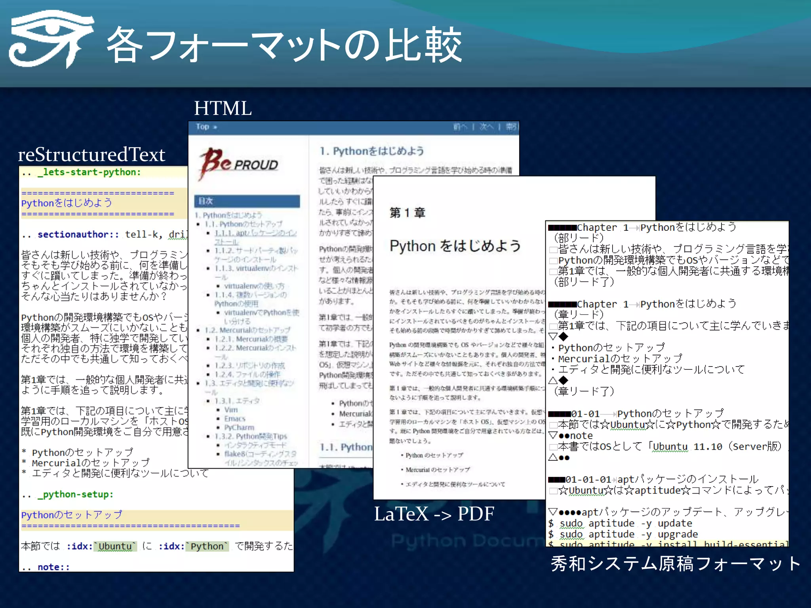The height and width of the screenshot is (608, 811).
Task: Click .. _lets-start-python: line in reST source
Action: coord(81,172)
